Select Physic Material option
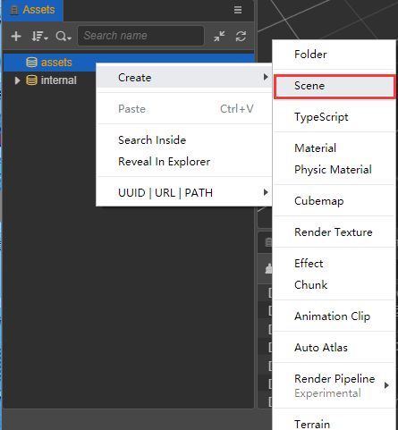398x430 pixels. click(334, 170)
